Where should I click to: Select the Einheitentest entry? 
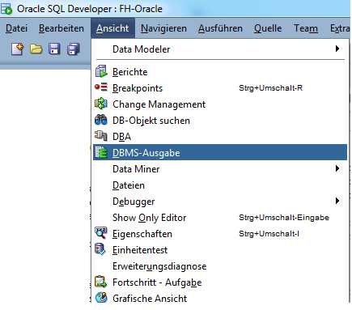coord(220,250)
